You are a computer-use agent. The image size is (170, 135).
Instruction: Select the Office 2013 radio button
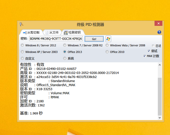pyautogui.click(x=65, y=52)
